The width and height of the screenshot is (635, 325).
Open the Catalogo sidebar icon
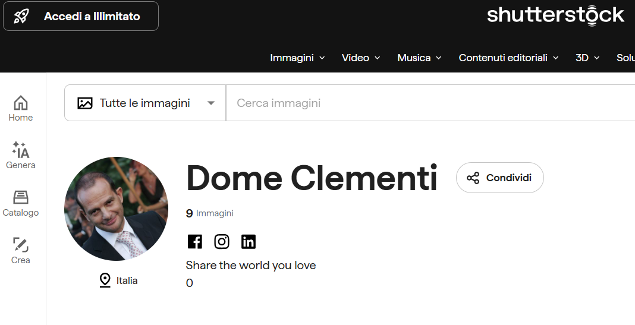21,203
